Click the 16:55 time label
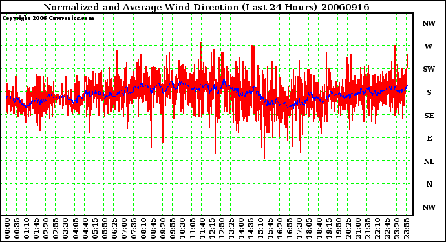Viewport: 446px width, 242px height. point(290,228)
